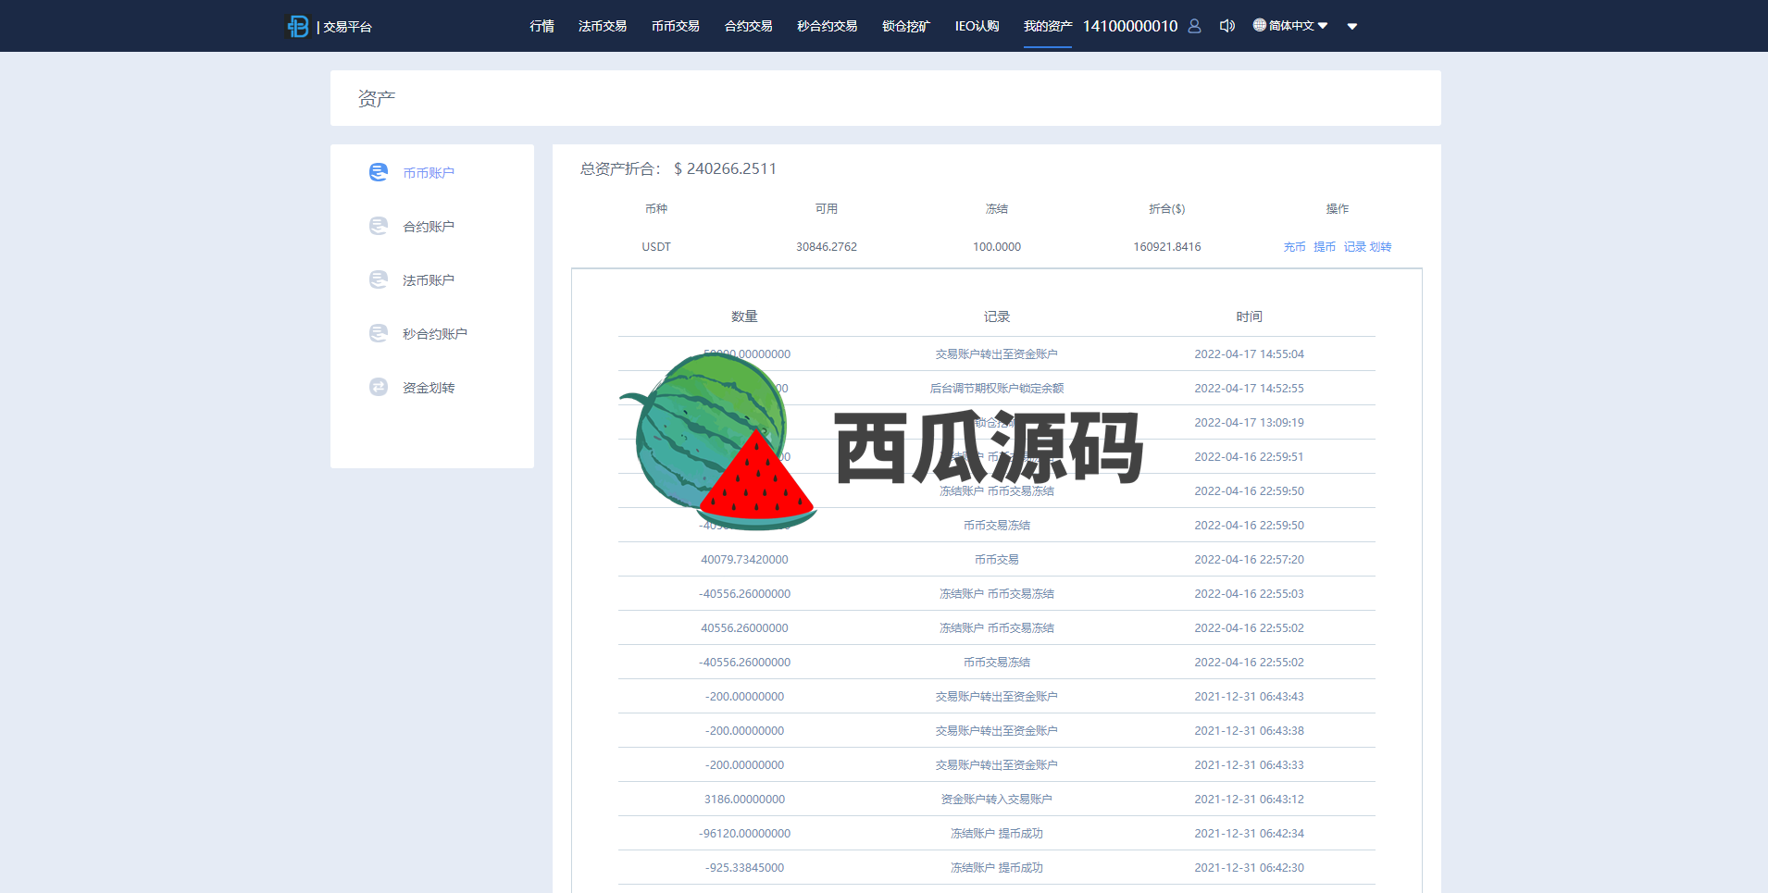This screenshot has width=1768, height=893.
Task: Open 合约交易 navigation item
Action: [x=749, y=26]
